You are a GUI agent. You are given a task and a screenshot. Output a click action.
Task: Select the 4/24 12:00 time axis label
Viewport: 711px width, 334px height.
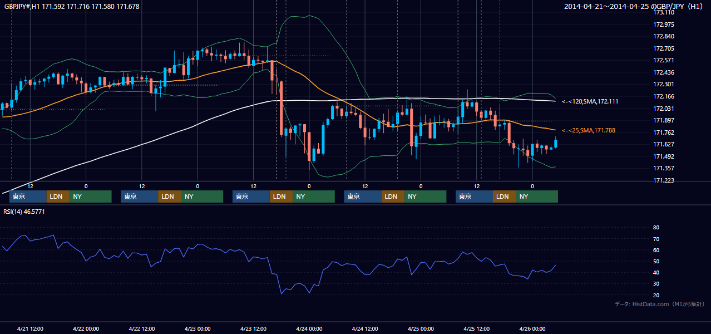[x=365, y=329]
